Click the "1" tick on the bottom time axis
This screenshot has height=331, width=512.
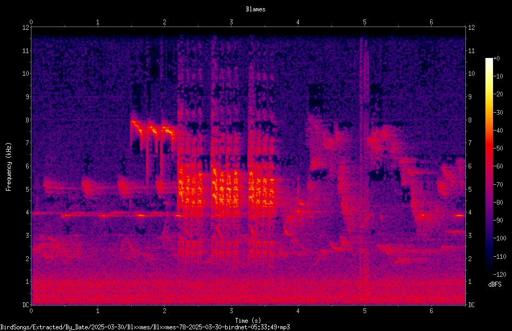click(x=98, y=311)
